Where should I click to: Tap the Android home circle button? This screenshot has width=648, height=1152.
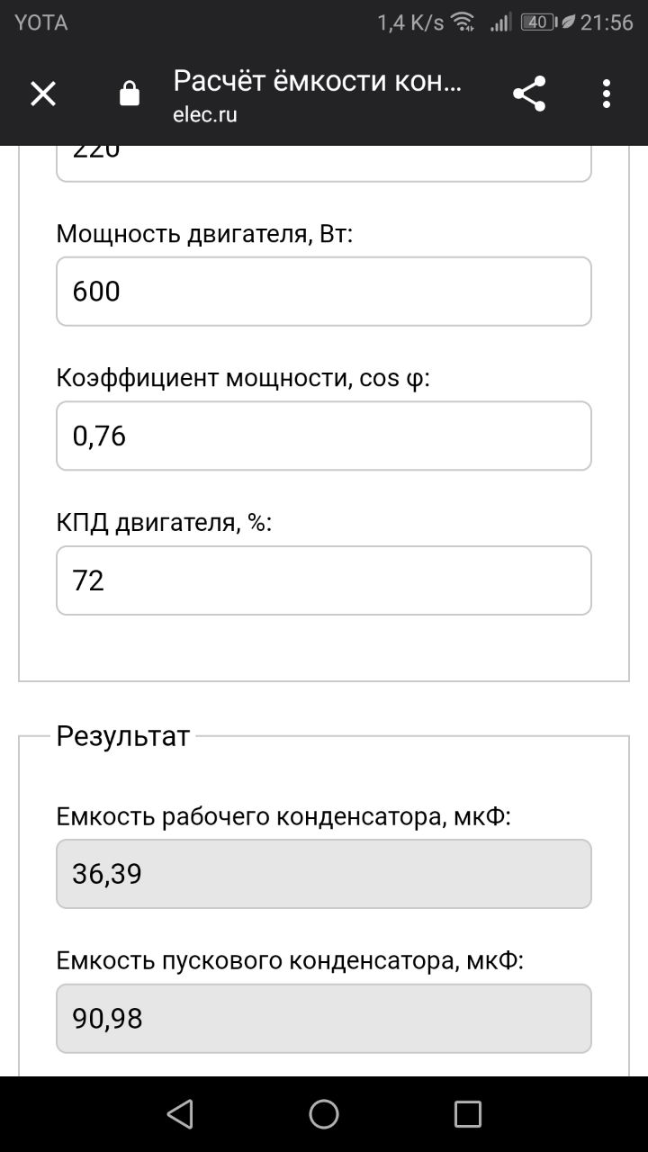tap(324, 1114)
